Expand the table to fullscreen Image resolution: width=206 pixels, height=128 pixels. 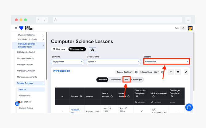[x=186, y=72]
